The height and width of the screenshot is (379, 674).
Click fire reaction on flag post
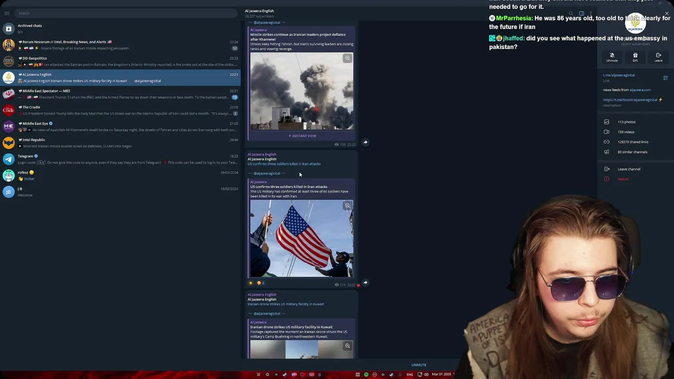(x=261, y=283)
